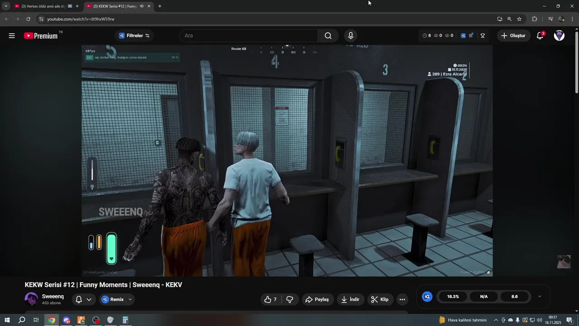Open the Hava kalitesi tahmini widget

pos(463,320)
